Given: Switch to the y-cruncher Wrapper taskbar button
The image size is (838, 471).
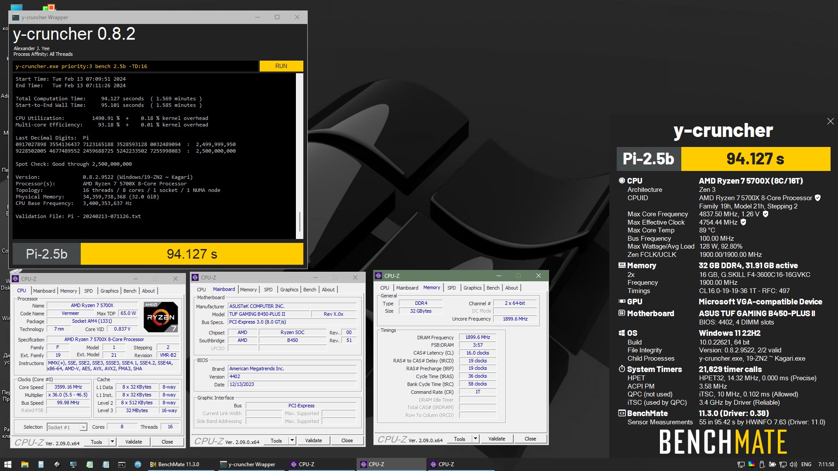Looking at the screenshot, I should (x=251, y=464).
